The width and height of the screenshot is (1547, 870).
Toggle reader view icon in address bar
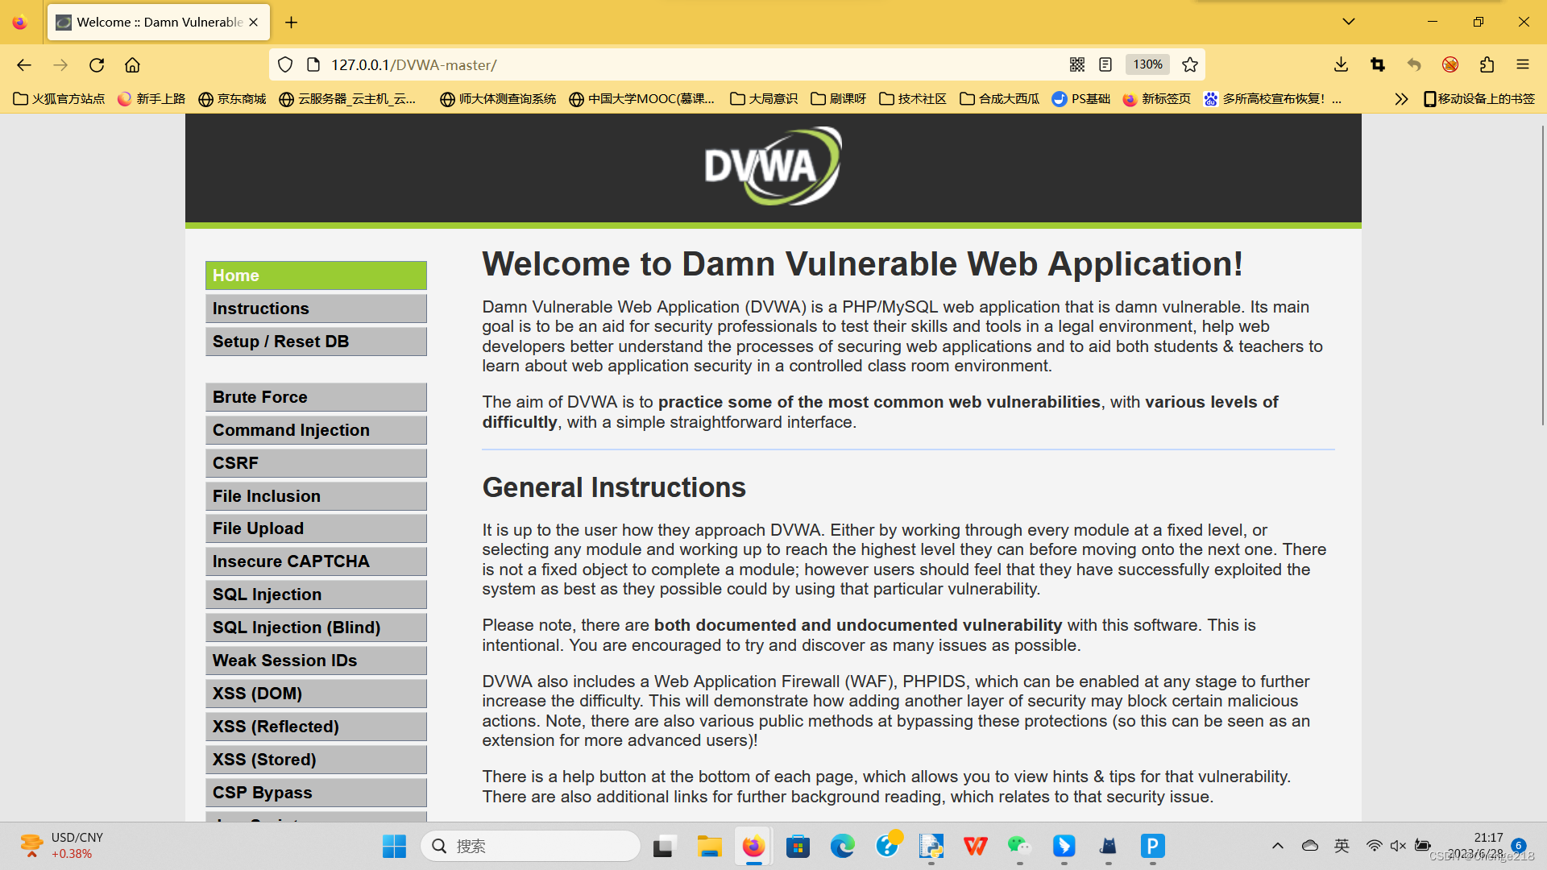[1105, 64]
